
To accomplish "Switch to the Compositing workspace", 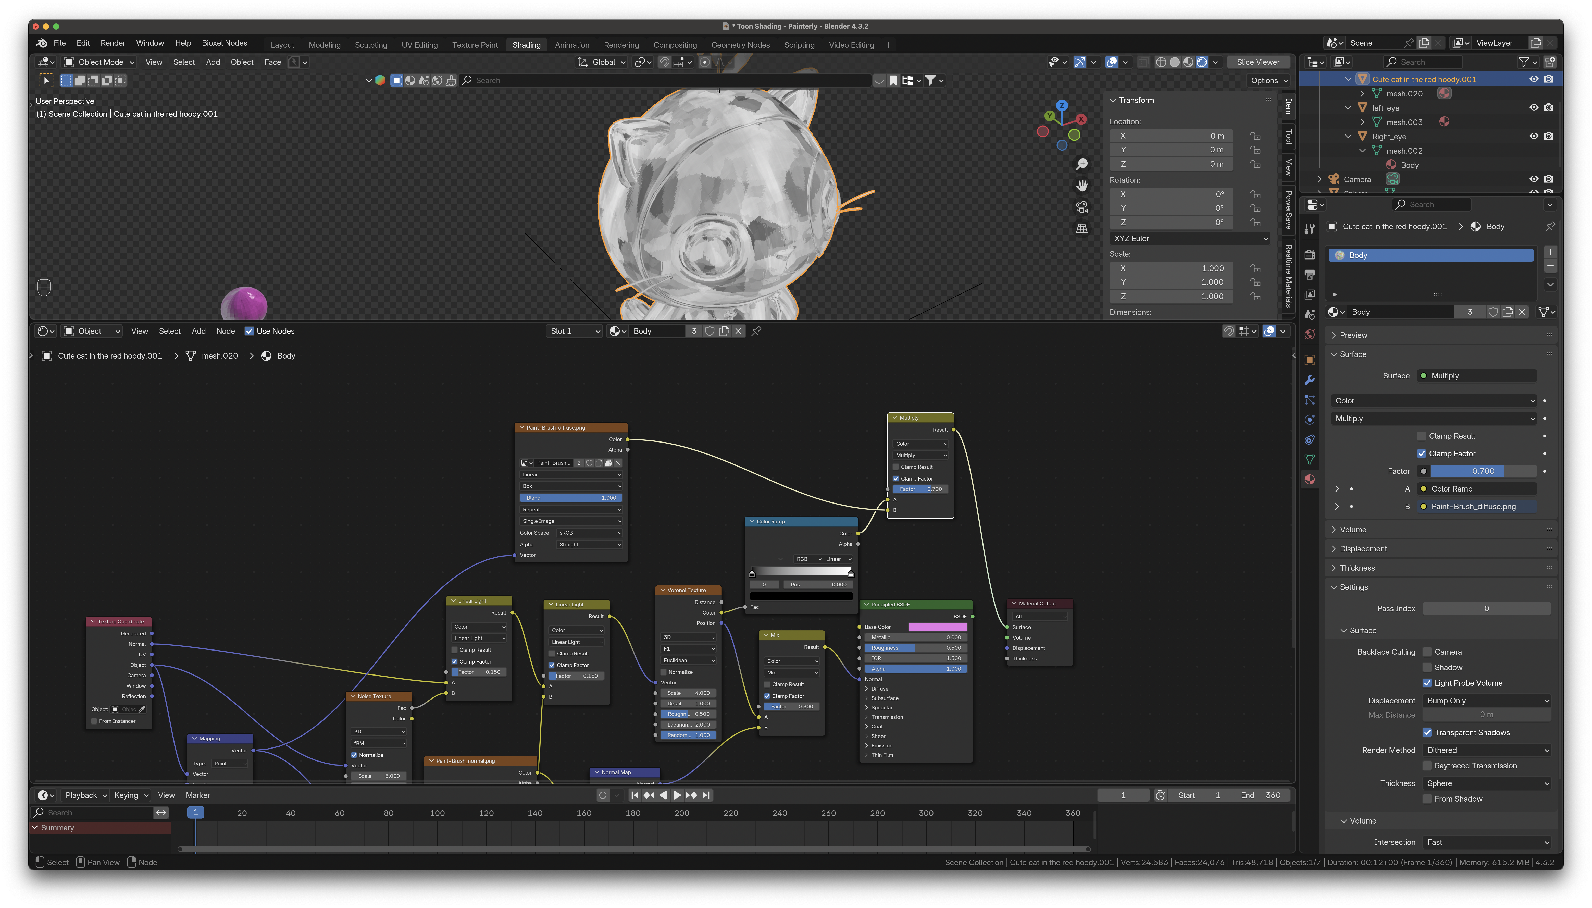I will coord(675,45).
